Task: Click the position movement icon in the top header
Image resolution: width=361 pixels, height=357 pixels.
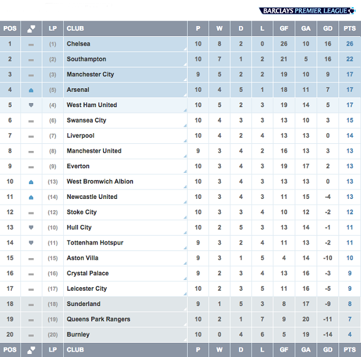Action: click(x=31, y=28)
